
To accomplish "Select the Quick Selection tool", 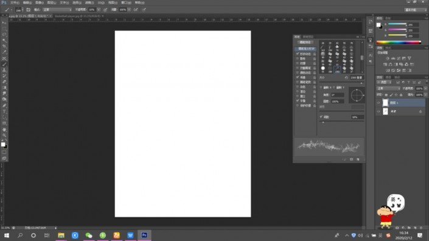I will (4, 41).
